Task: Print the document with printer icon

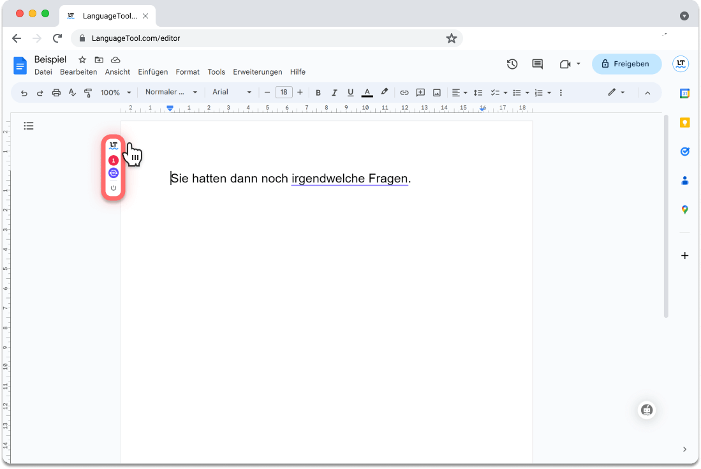Action: tap(56, 93)
